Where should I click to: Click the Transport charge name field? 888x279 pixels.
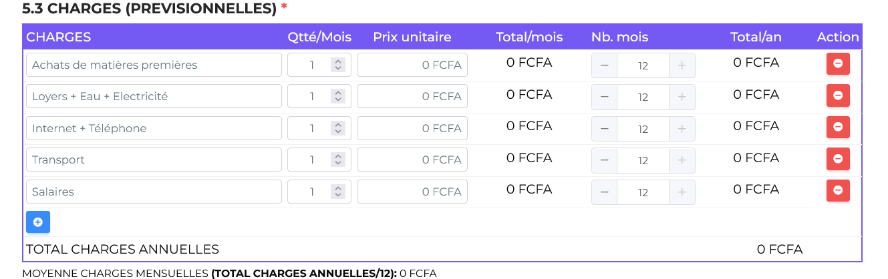coord(154,160)
